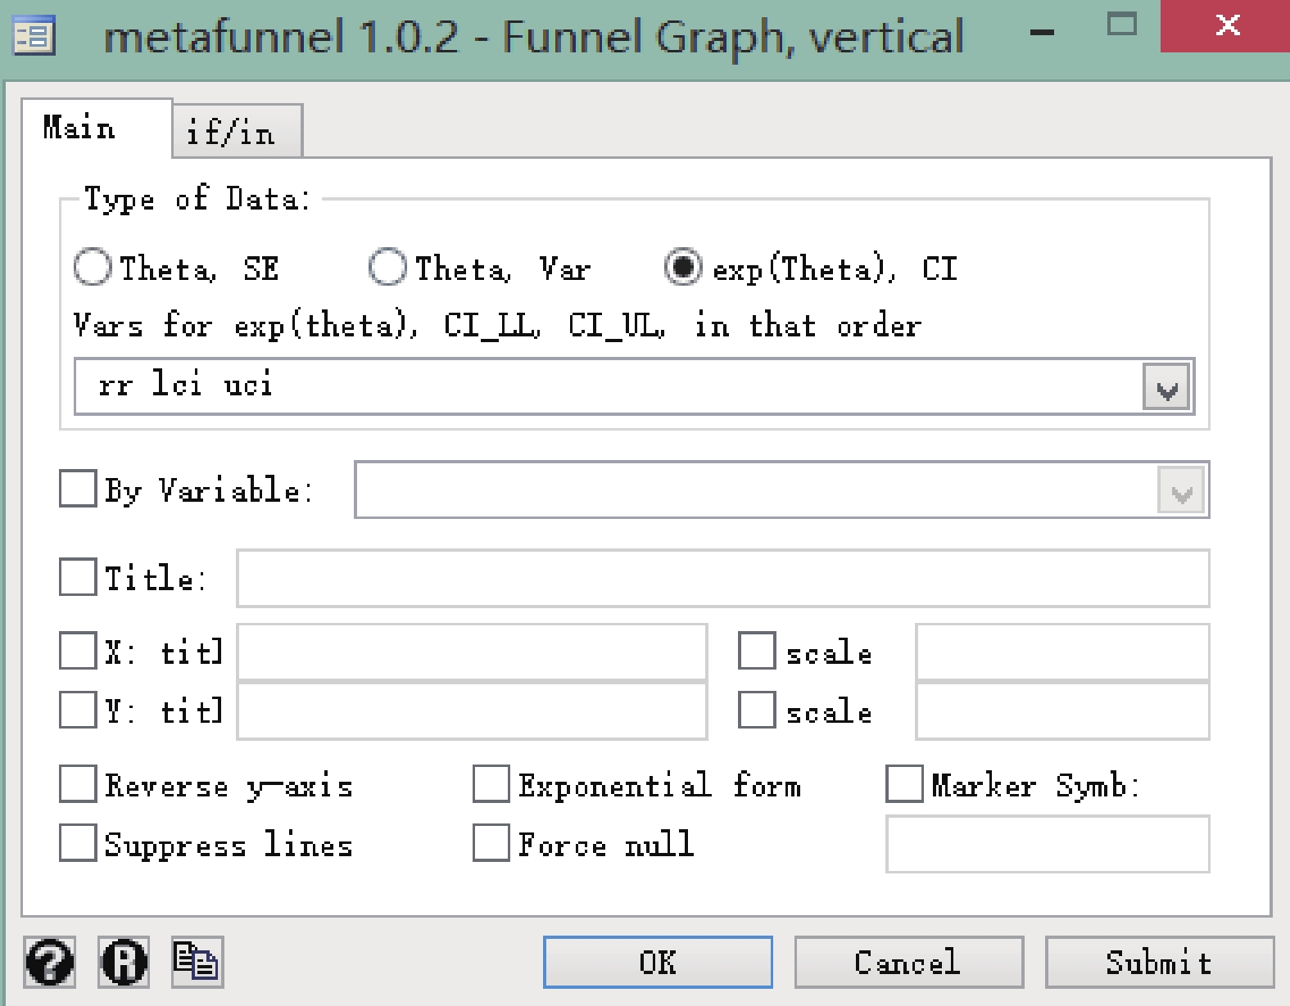Open the By Variable dropdown list
The width and height of the screenshot is (1290, 1006).
1181,491
